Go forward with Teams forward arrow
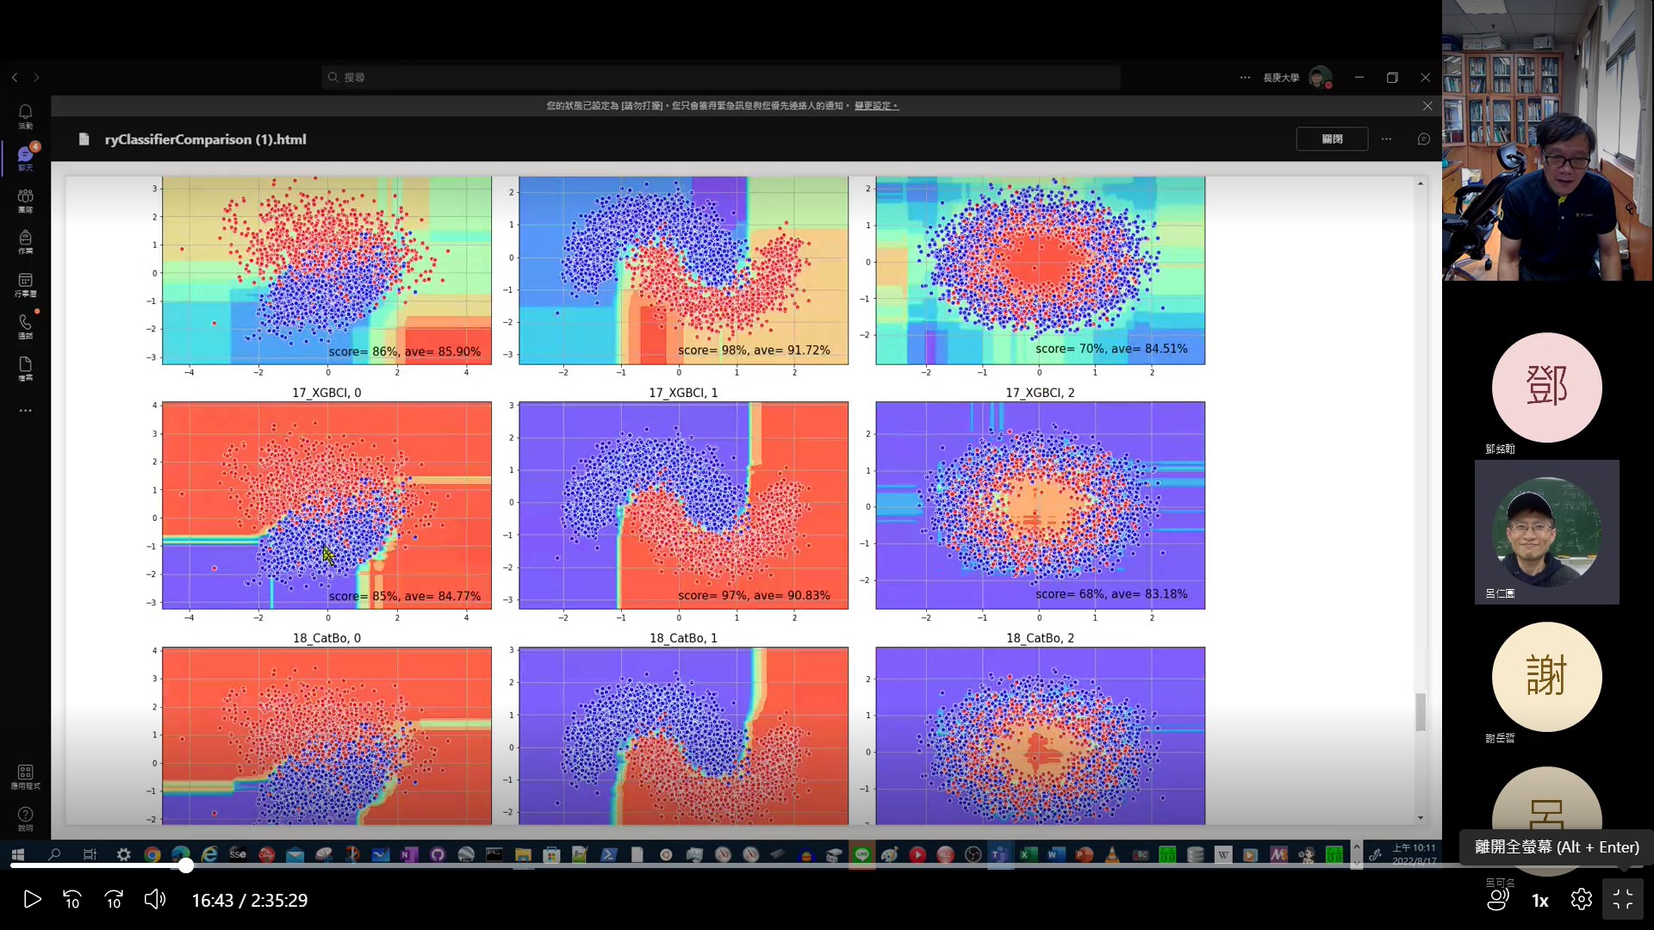Image resolution: width=1654 pixels, height=930 pixels. (36, 77)
